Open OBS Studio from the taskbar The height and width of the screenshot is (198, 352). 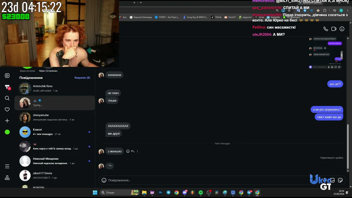[209, 193]
